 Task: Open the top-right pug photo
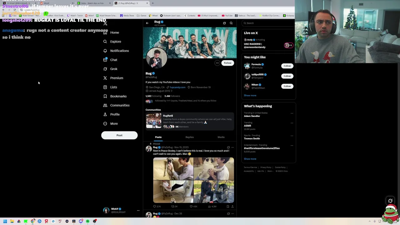click(214, 169)
